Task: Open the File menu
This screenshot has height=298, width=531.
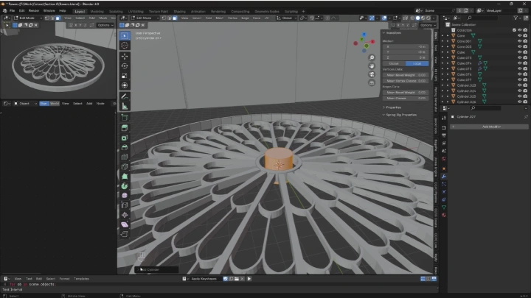Action: (x=13, y=11)
